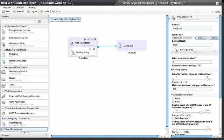Select the Web Intensive scenario radio

click(x=173, y=118)
